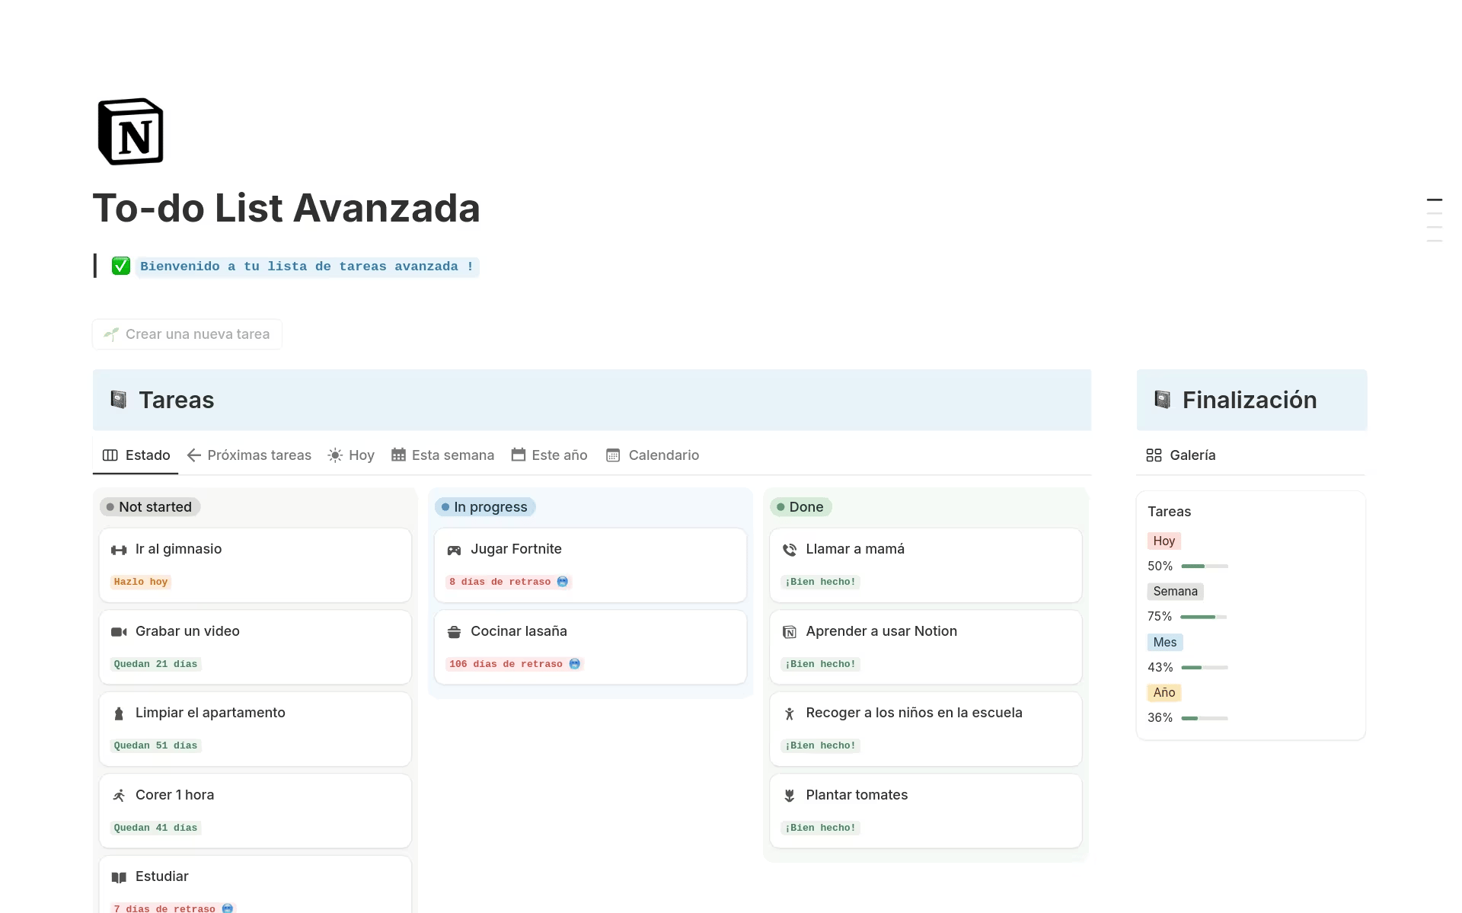The height and width of the screenshot is (913, 1462).
Task: Switch to the Esta semana view tab
Action: point(453,455)
